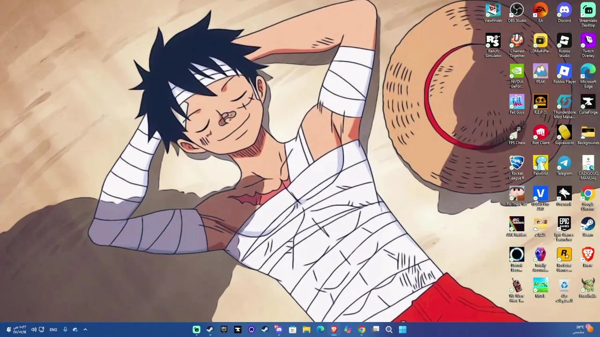Select the Arabic-named folder beside ARC Raiders

(540, 227)
